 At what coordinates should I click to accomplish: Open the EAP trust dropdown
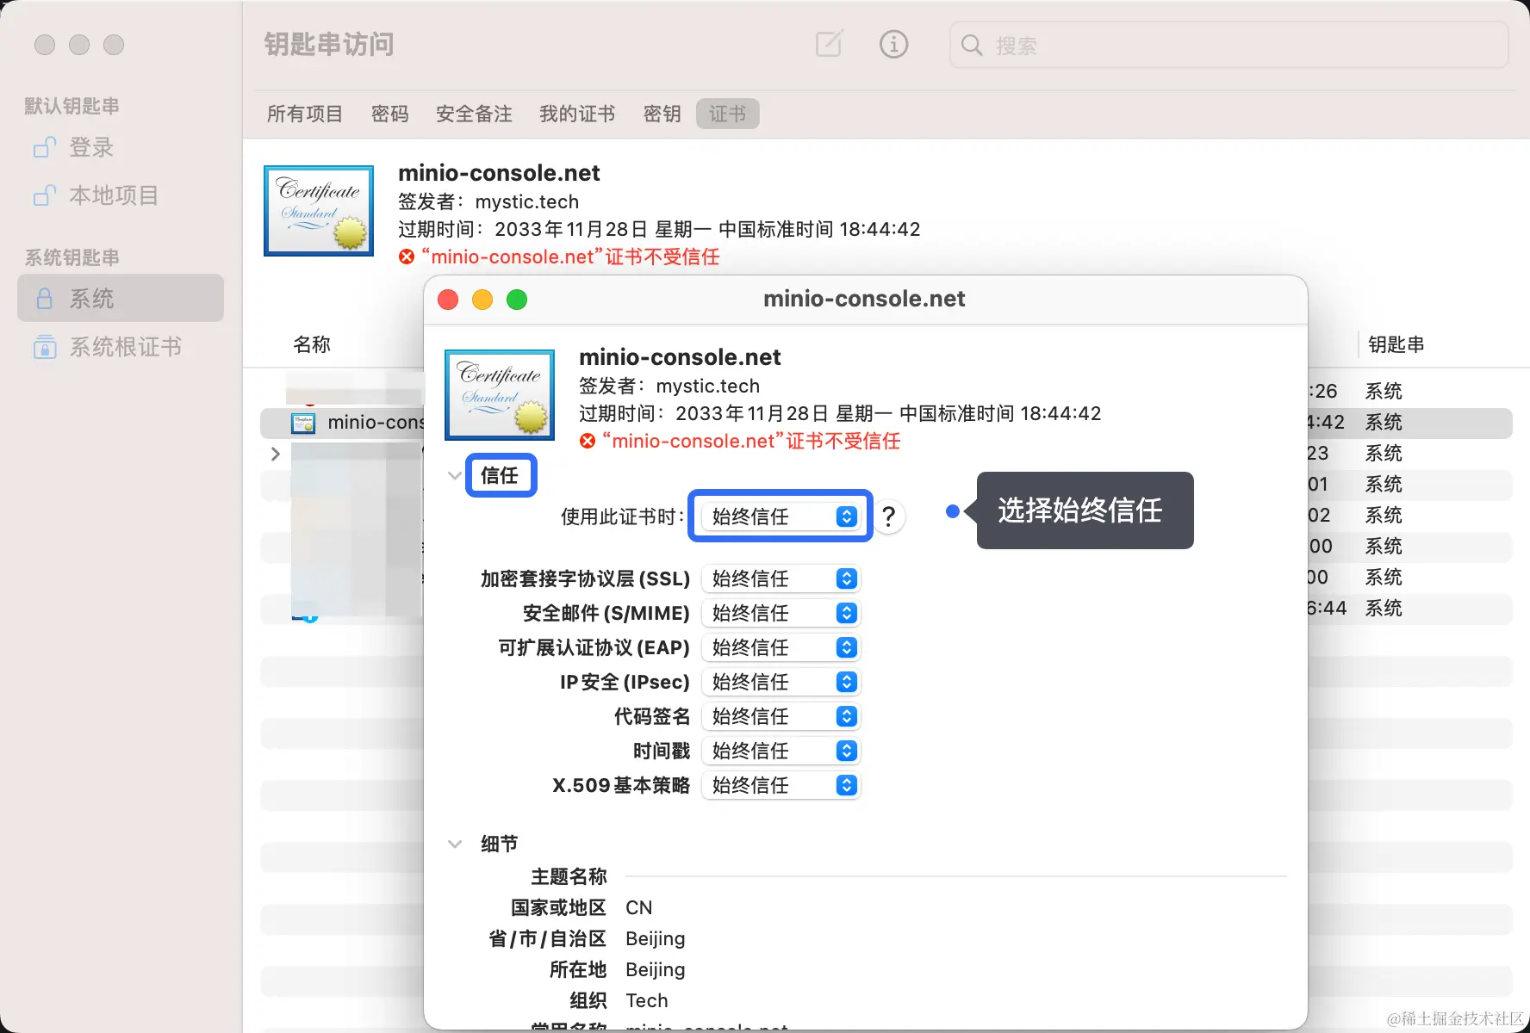[x=781, y=647]
